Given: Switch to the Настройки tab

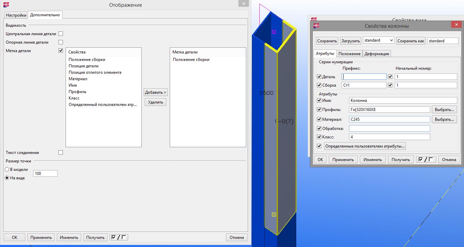Looking at the screenshot, I should [16, 15].
